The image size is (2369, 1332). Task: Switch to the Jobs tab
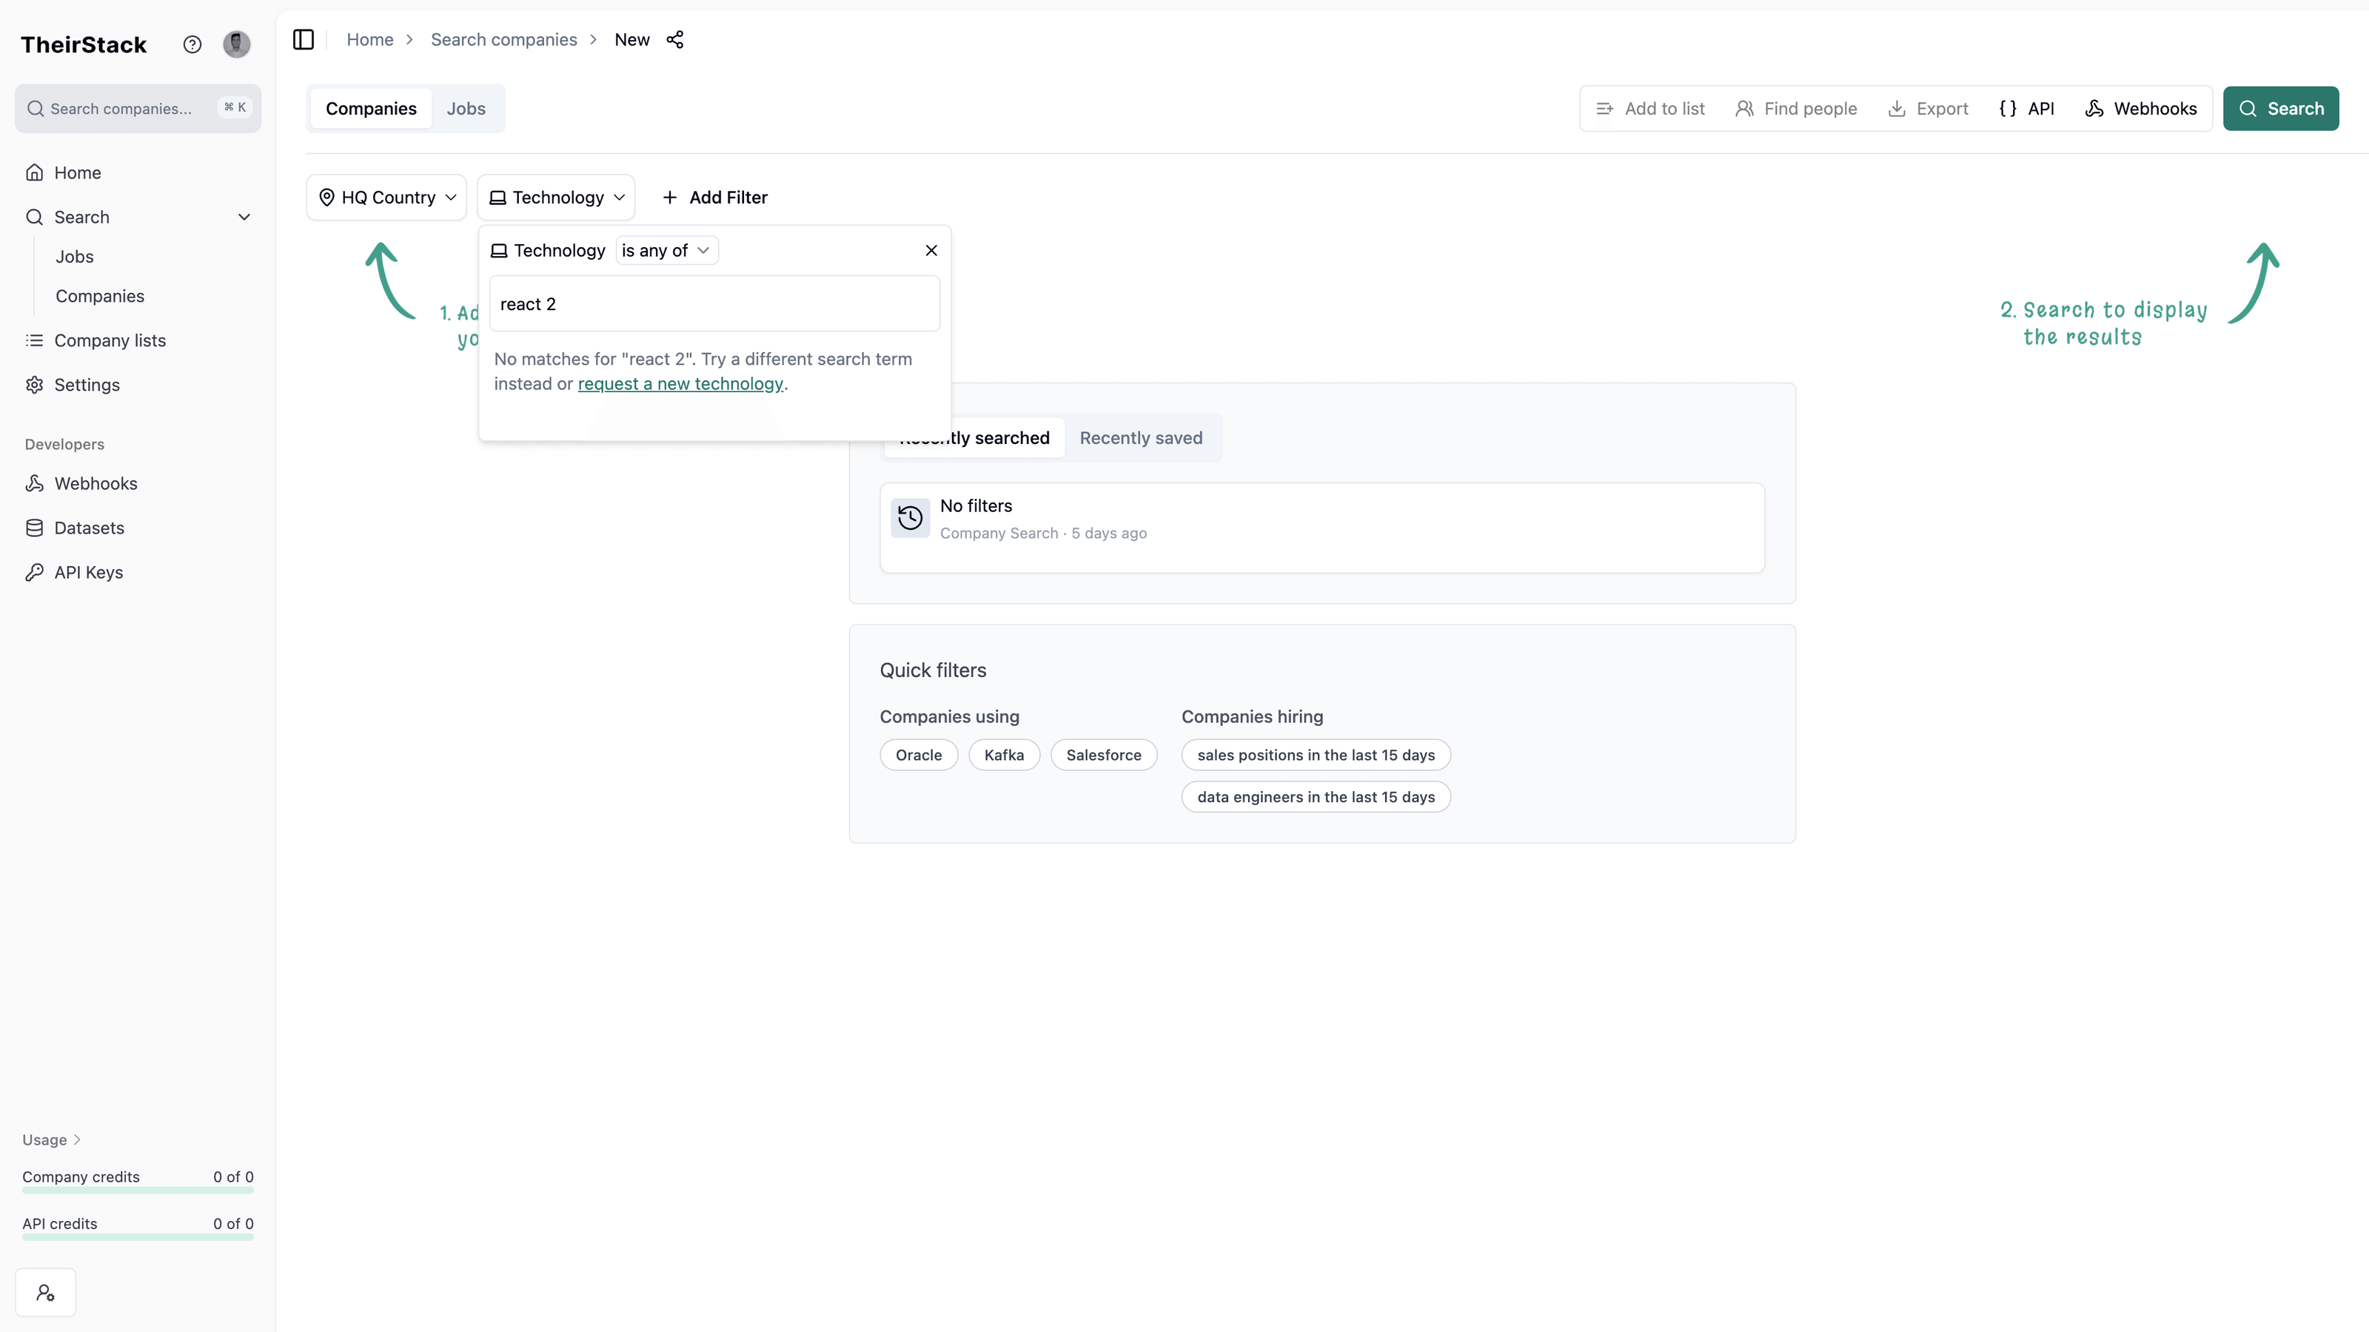coord(466,109)
